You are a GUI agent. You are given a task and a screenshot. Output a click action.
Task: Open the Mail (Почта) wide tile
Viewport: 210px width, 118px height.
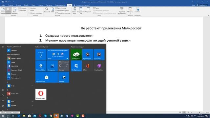(58, 54)
